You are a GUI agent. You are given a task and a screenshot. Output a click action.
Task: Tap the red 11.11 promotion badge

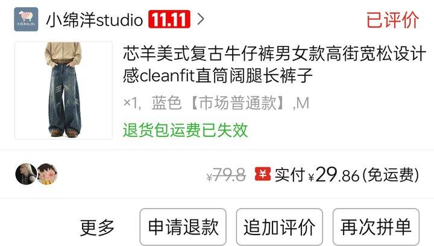[x=169, y=19]
